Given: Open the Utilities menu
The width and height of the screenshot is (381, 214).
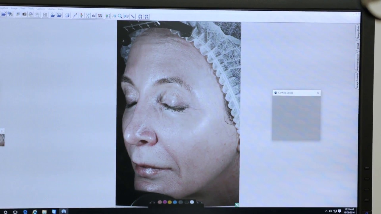Looking at the screenshot, I should [51, 9].
